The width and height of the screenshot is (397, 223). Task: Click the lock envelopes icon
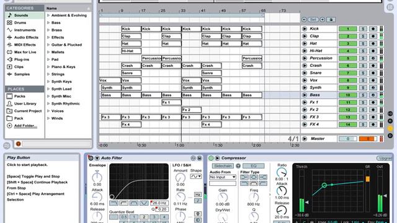click(x=331, y=19)
